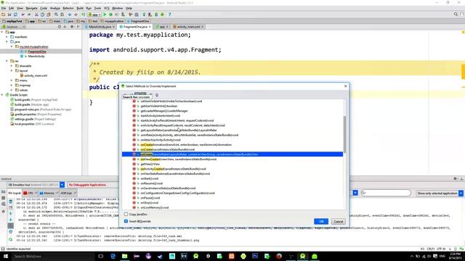
Task: Click OK in the Select Methods dialog
Action: (x=321, y=221)
